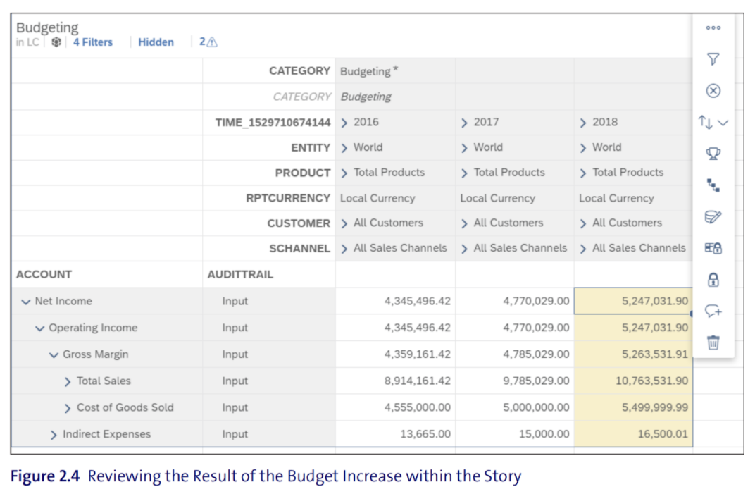Select the Total Sales 2016 cell 8,914,161.42

(395, 381)
